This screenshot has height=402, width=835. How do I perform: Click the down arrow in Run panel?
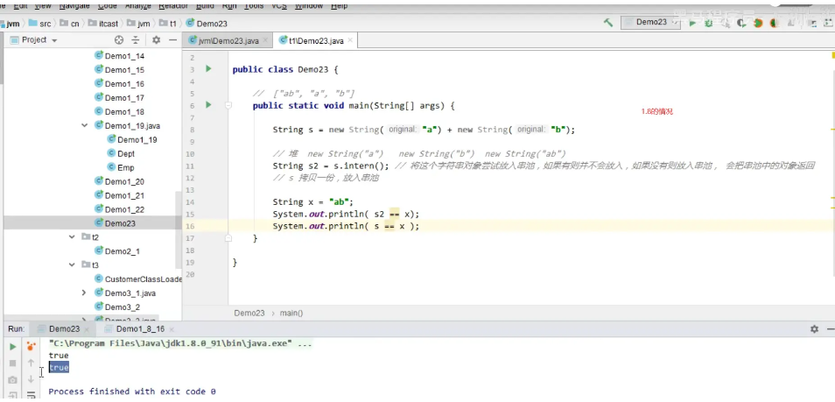(x=31, y=379)
